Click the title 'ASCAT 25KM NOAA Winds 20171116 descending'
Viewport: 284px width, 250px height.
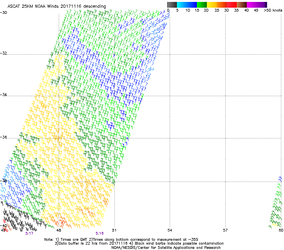56,7
